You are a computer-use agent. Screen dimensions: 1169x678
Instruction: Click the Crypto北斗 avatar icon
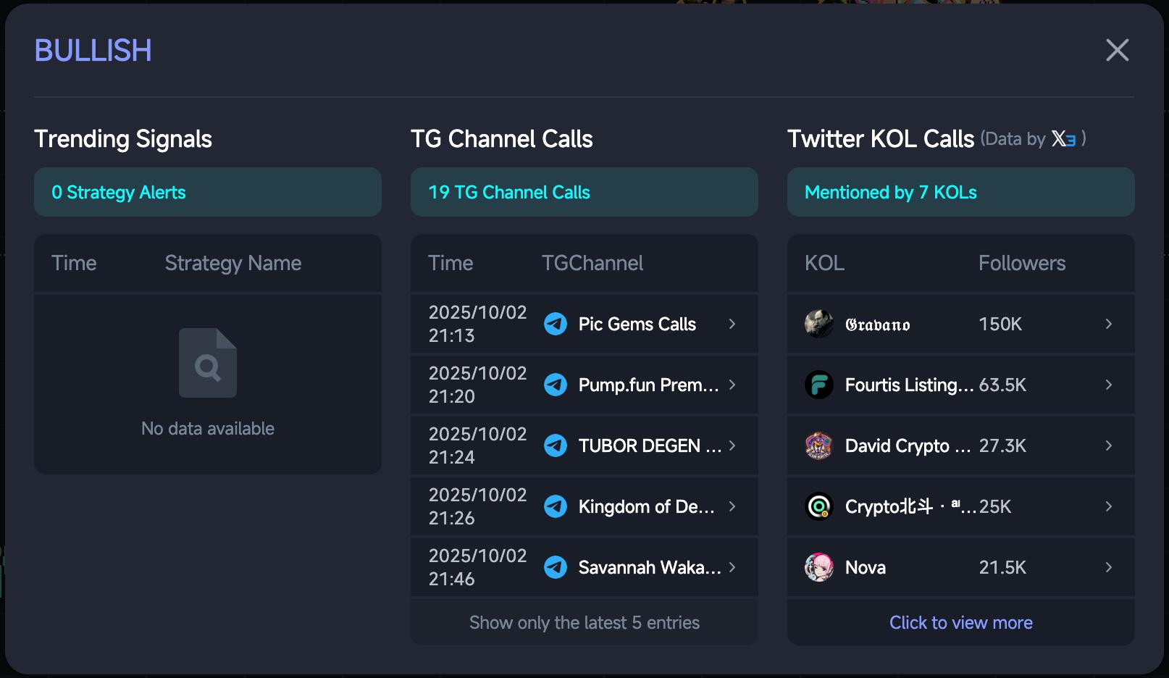pos(819,506)
